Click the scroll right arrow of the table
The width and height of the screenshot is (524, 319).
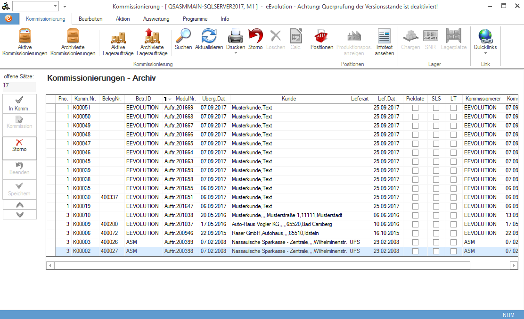coord(514,266)
